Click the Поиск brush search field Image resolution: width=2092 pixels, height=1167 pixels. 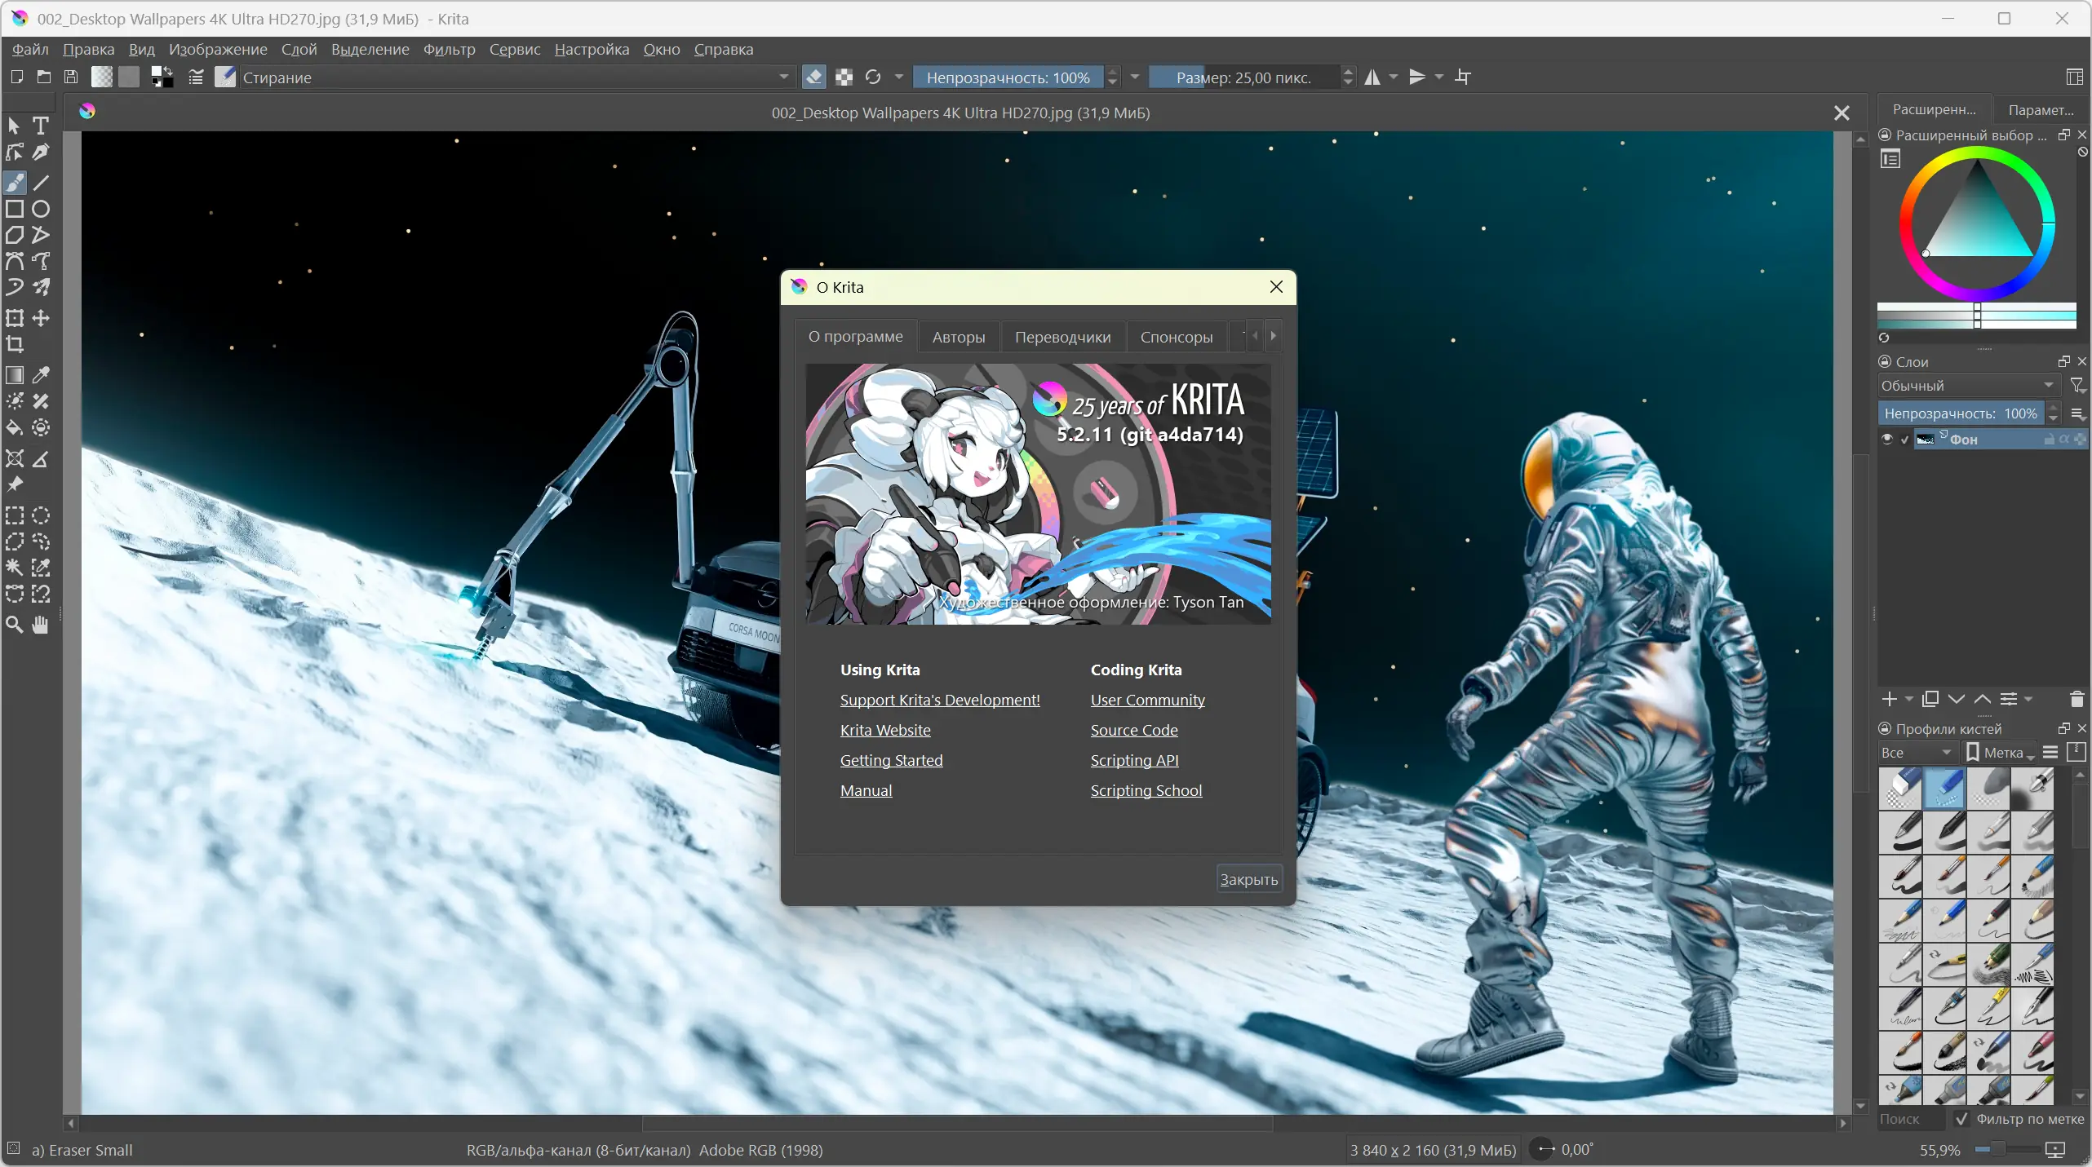(x=1909, y=1120)
